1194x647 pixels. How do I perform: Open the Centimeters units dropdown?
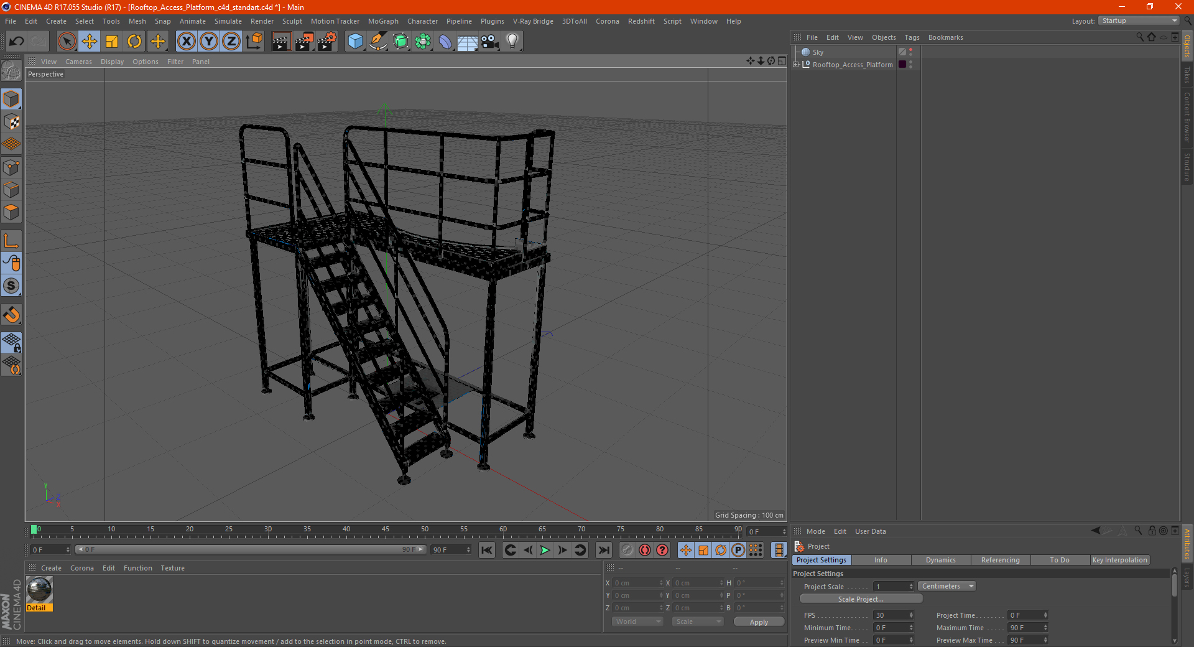click(947, 587)
